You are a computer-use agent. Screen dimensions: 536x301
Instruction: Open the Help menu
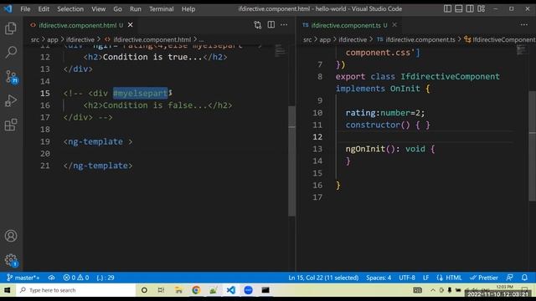coord(188,9)
